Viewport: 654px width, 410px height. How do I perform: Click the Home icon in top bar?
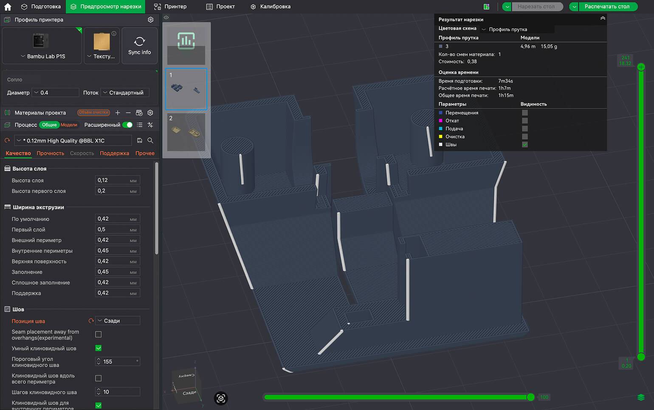8,7
